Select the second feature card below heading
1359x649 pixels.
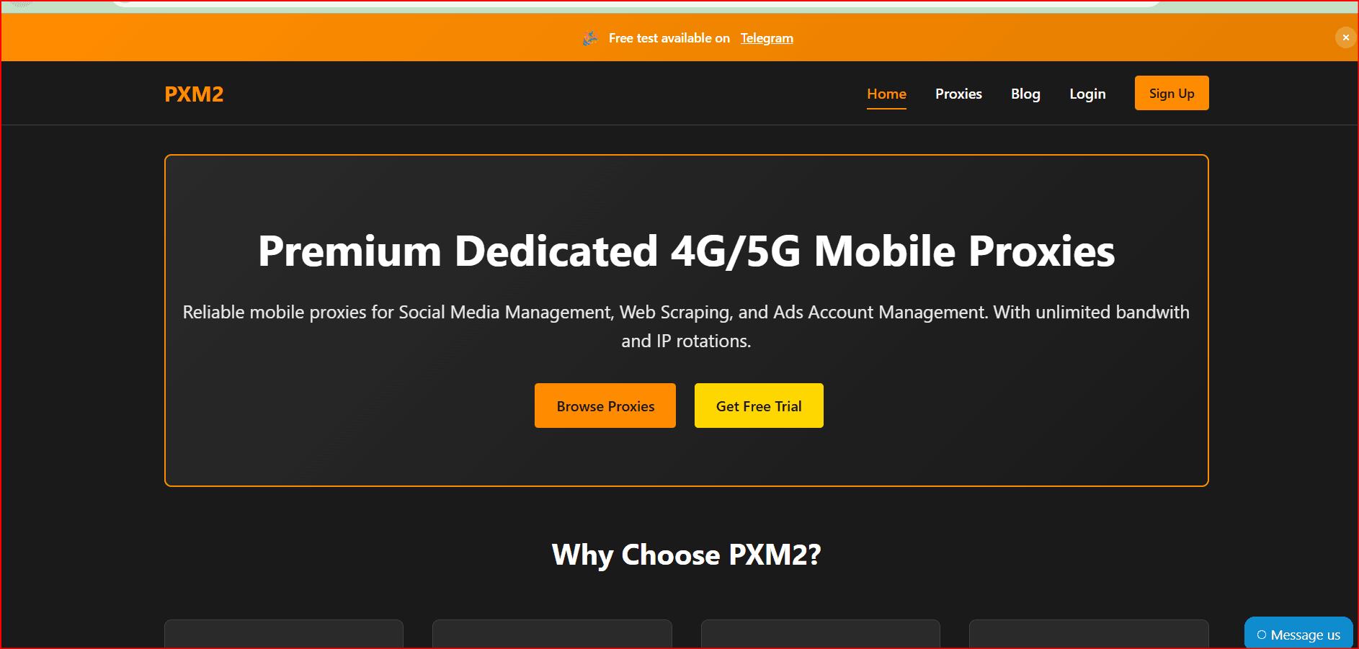point(552,634)
